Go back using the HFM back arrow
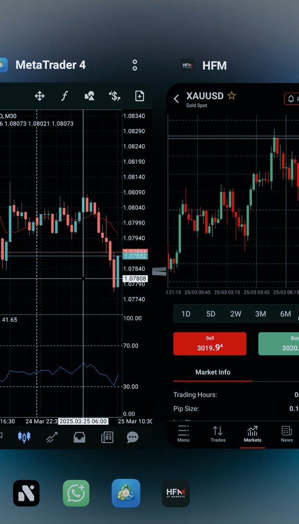The image size is (299, 524). coord(176,99)
